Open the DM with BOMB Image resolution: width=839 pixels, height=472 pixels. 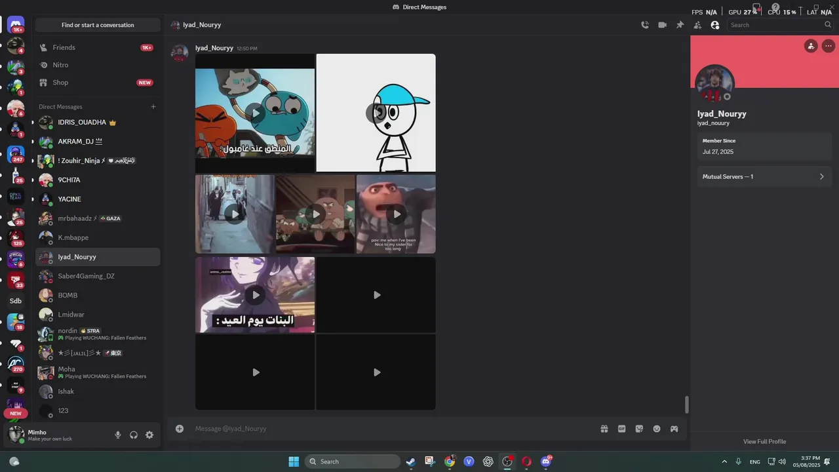pos(98,295)
